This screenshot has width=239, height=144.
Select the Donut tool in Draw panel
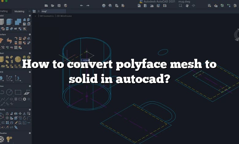[x=25, y=99]
